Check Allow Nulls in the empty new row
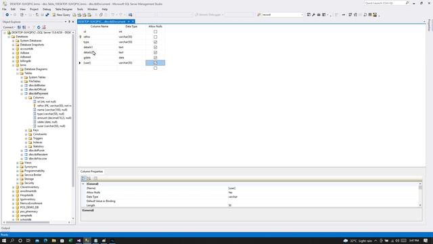This screenshot has height=244, width=433. coord(155,68)
